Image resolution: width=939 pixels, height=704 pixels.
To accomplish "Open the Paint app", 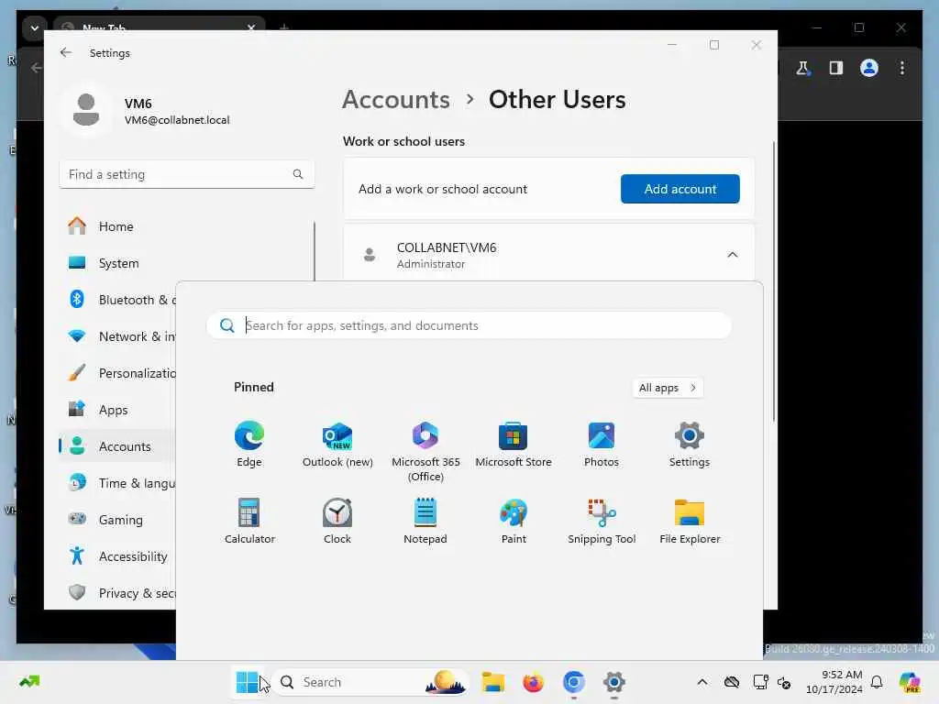I will click(x=514, y=521).
